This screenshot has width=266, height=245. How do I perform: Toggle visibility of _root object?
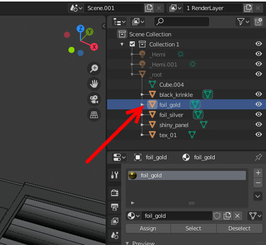258,74
